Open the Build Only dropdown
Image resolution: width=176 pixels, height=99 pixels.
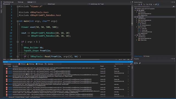pos(54,64)
